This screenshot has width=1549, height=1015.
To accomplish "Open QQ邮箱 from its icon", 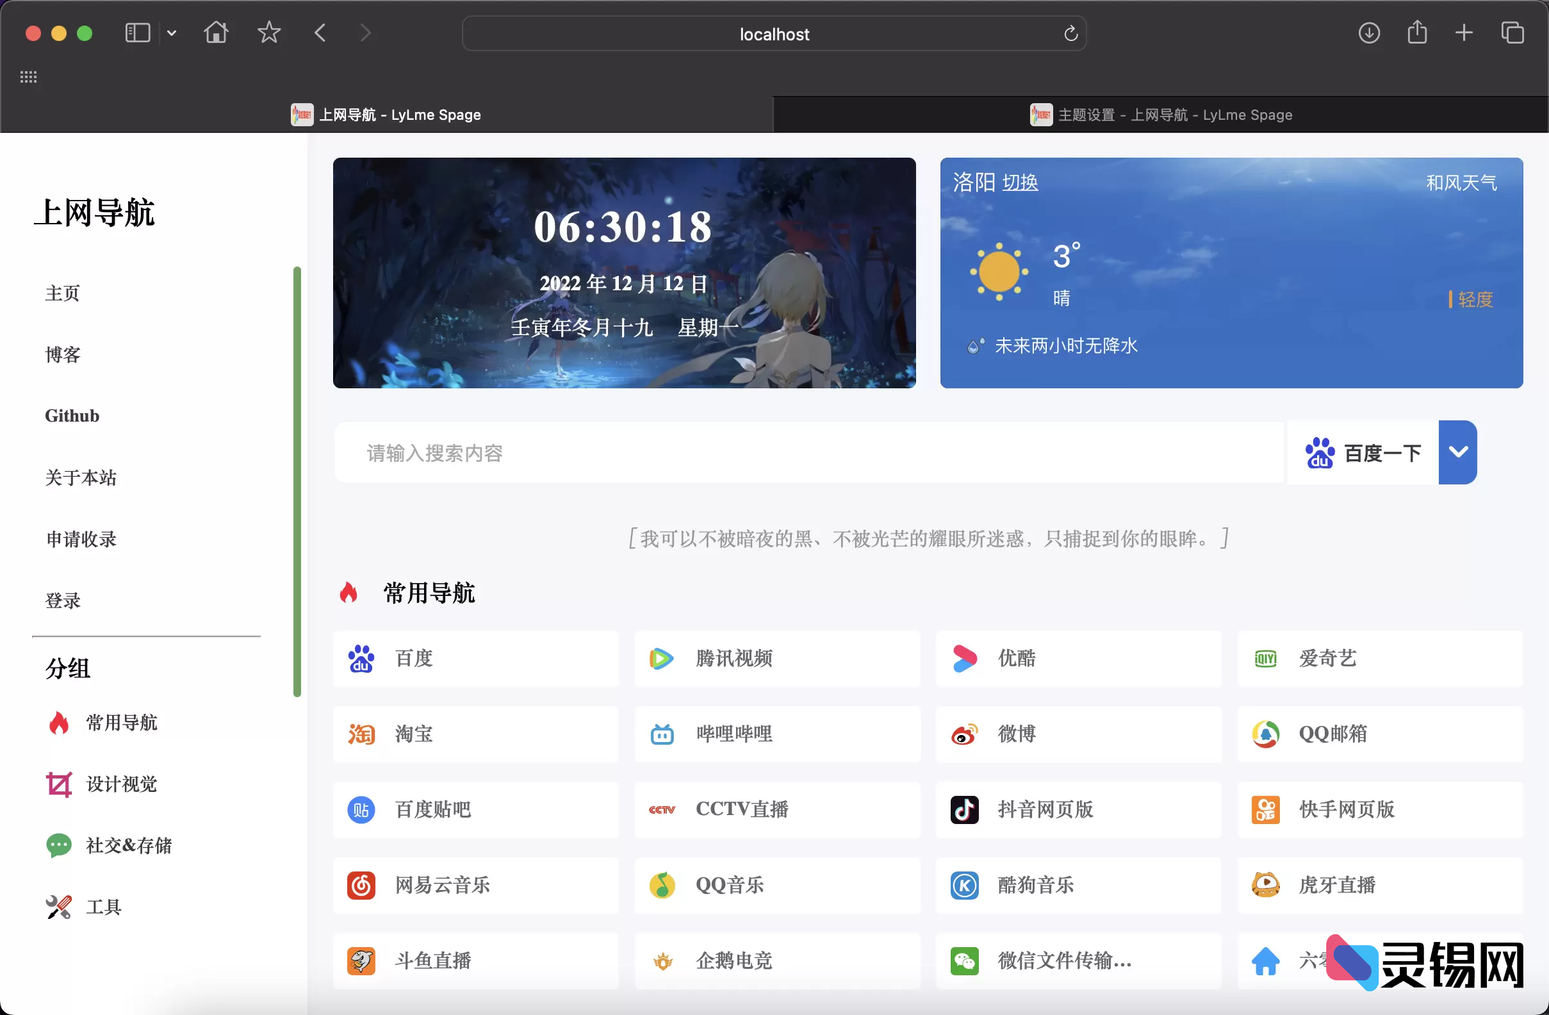I will click(1265, 734).
